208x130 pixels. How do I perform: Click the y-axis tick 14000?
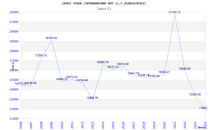14,90
